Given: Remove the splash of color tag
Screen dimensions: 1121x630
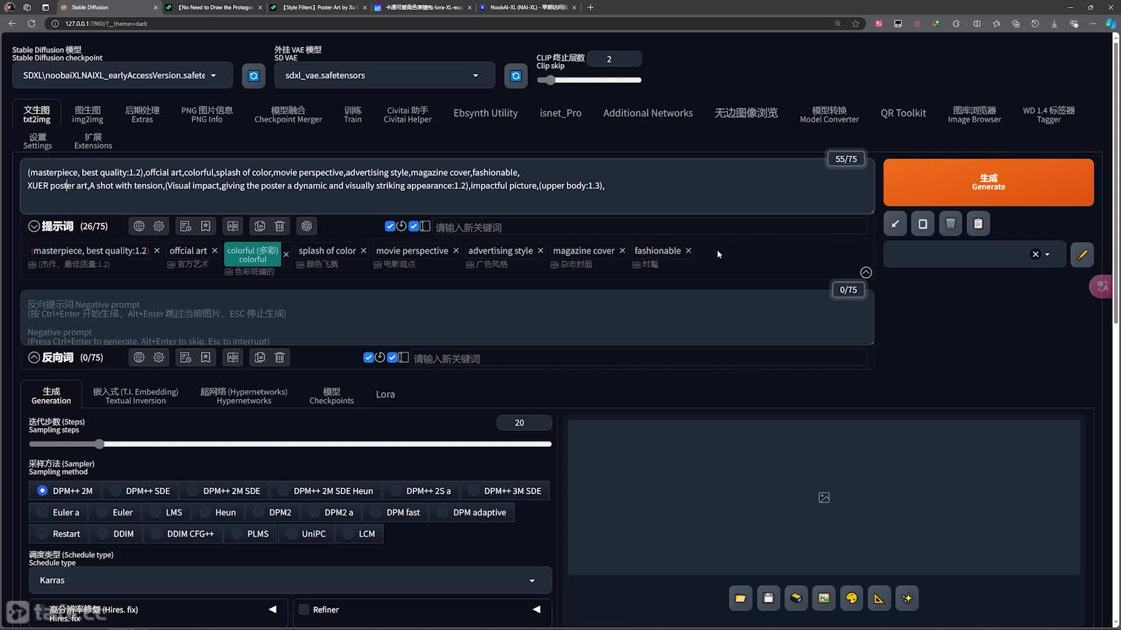Looking at the screenshot, I should pos(363,250).
